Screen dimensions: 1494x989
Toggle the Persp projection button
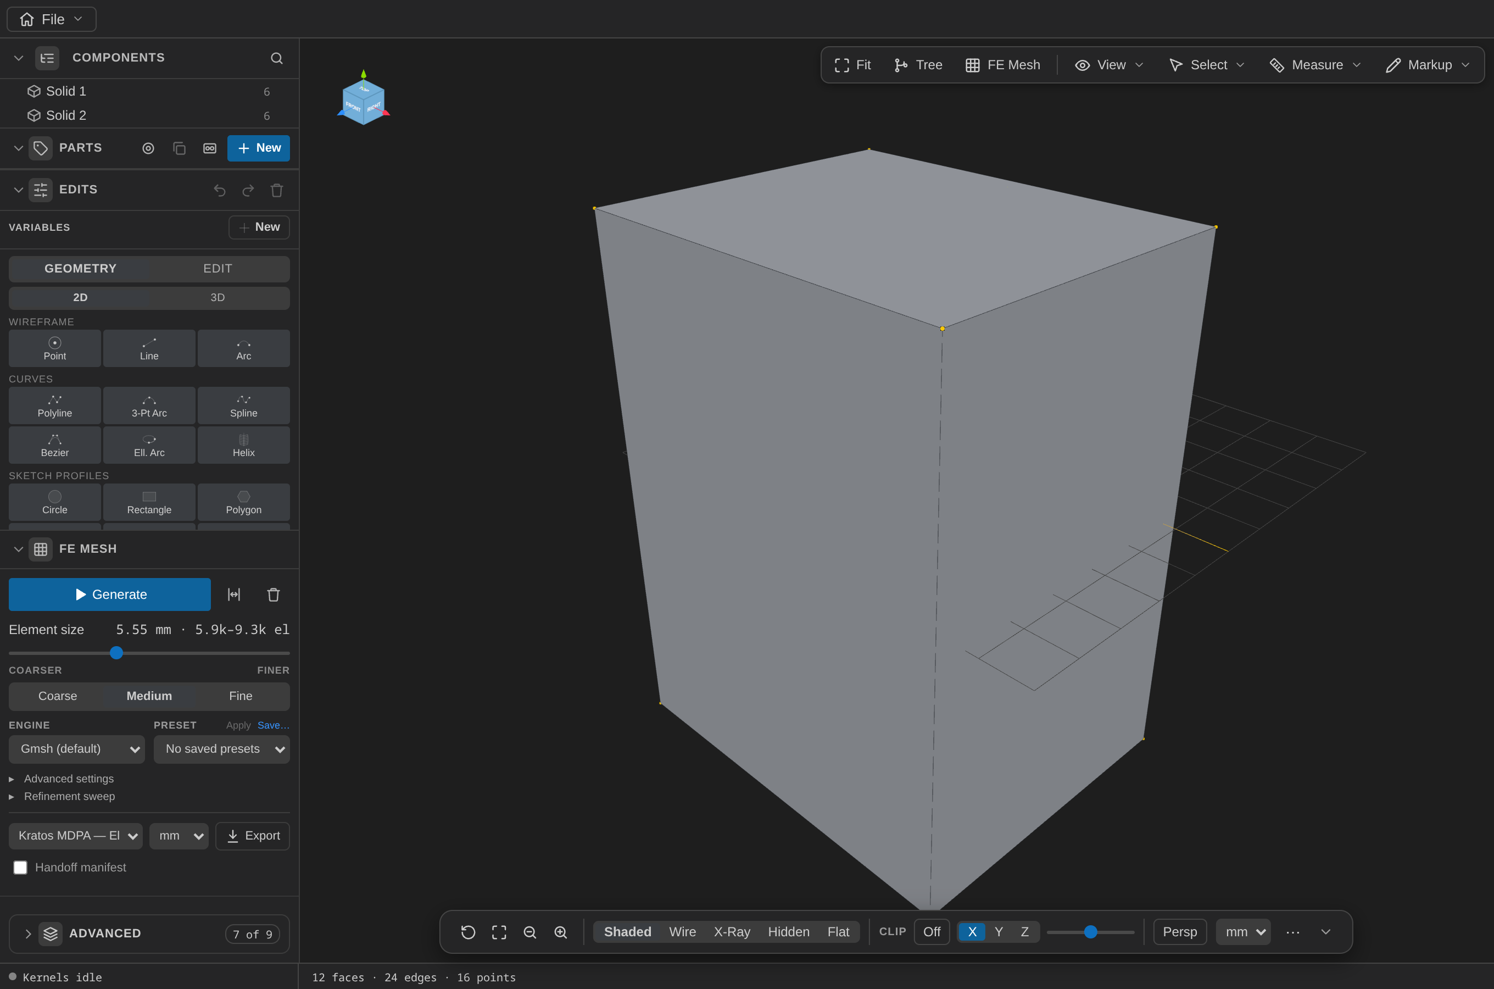pyautogui.click(x=1180, y=932)
